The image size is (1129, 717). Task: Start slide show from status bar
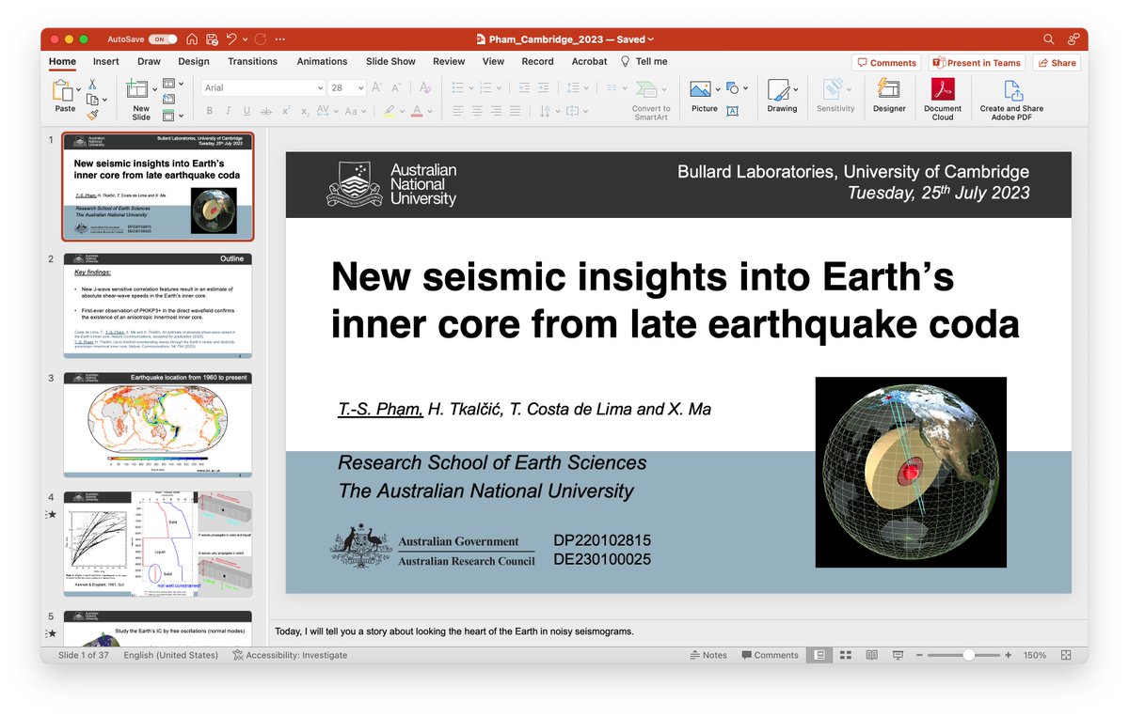pyautogui.click(x=898, y=655)
